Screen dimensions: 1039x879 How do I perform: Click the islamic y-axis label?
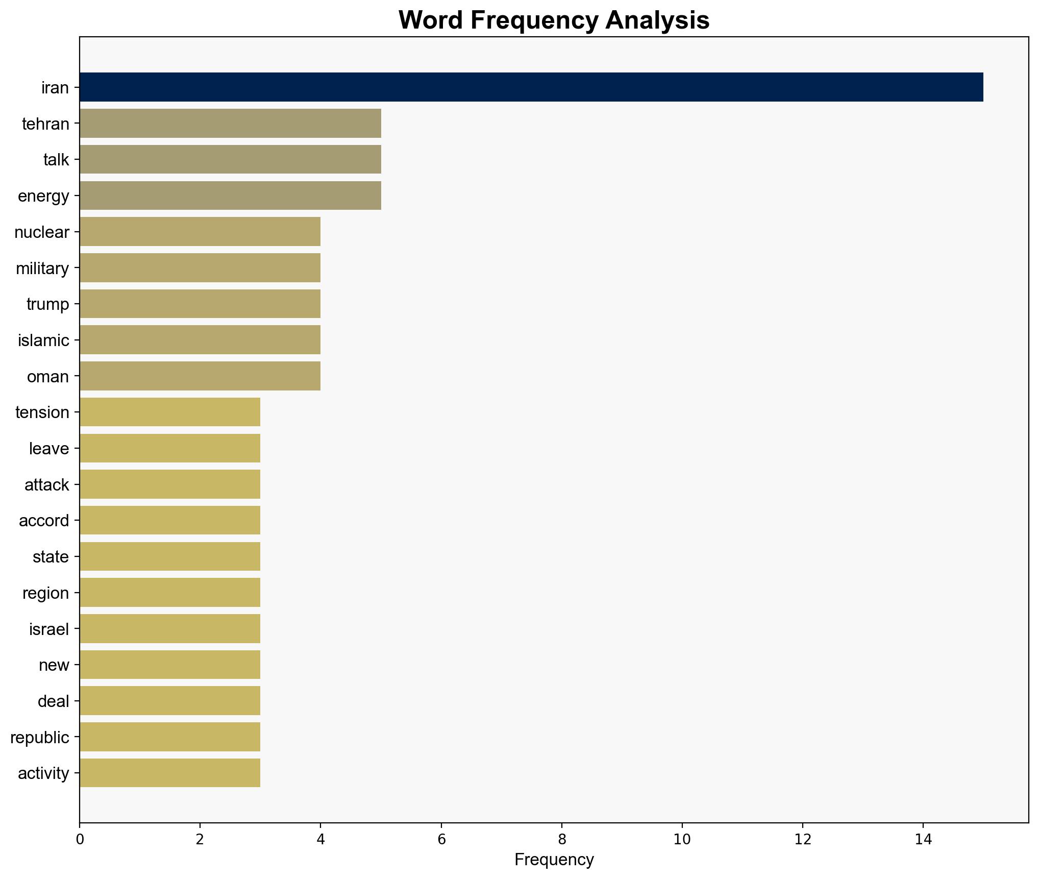point(43,340)
